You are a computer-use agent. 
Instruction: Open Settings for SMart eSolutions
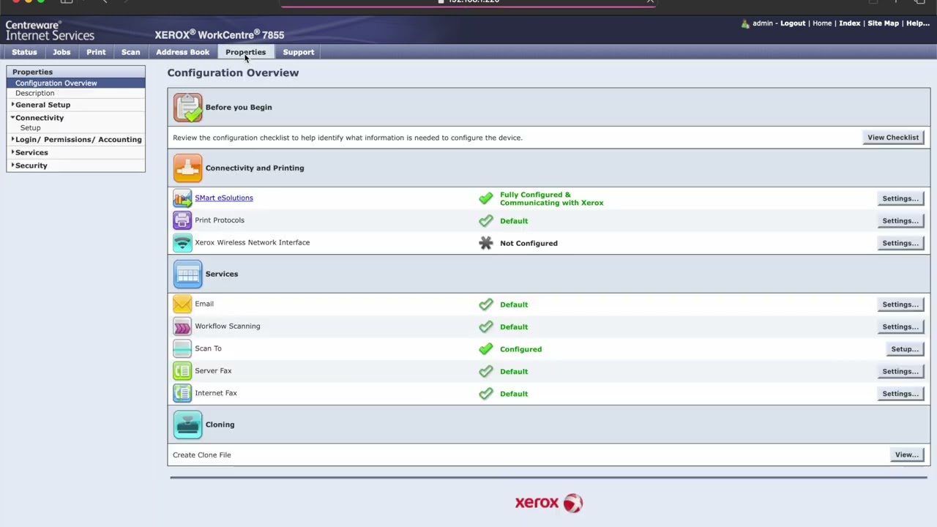900,198
